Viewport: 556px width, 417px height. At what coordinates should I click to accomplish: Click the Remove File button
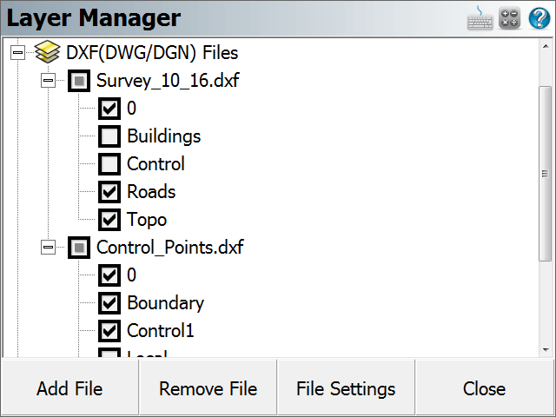(x=208, y=388)
